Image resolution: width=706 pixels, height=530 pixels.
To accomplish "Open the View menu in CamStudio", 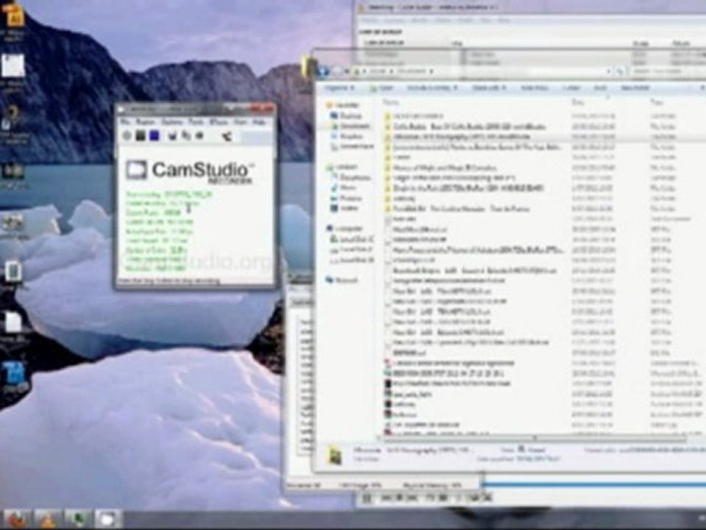I will 240,122.
